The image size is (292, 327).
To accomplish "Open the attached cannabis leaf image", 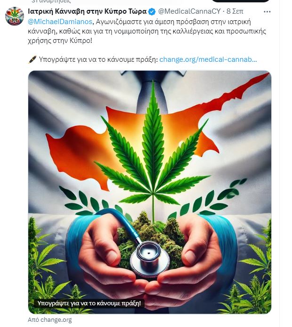I will (x=150, y=192).
